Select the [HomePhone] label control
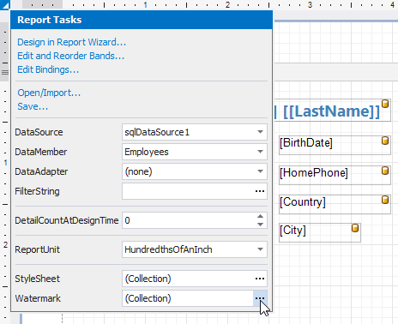Screen dimensions: 398x324 (x=335, y=175)
